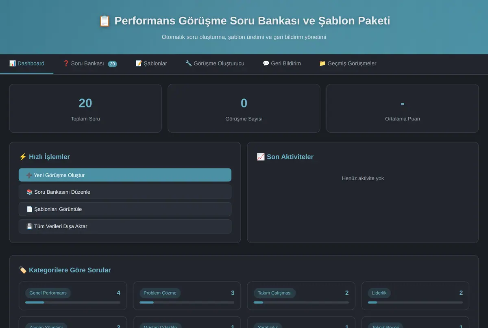Click the folder icon of Geçmiş Görüşmeler
The height and width of the screenshot is (328, 488).
[x=322, y=63]
